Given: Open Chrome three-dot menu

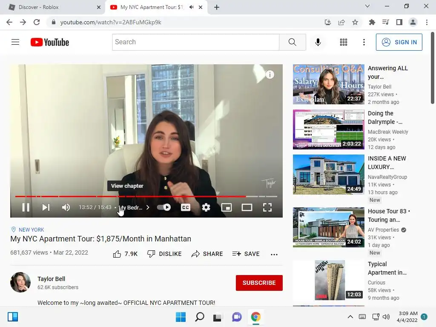Looking at the screenshot, I should point(427,22).
